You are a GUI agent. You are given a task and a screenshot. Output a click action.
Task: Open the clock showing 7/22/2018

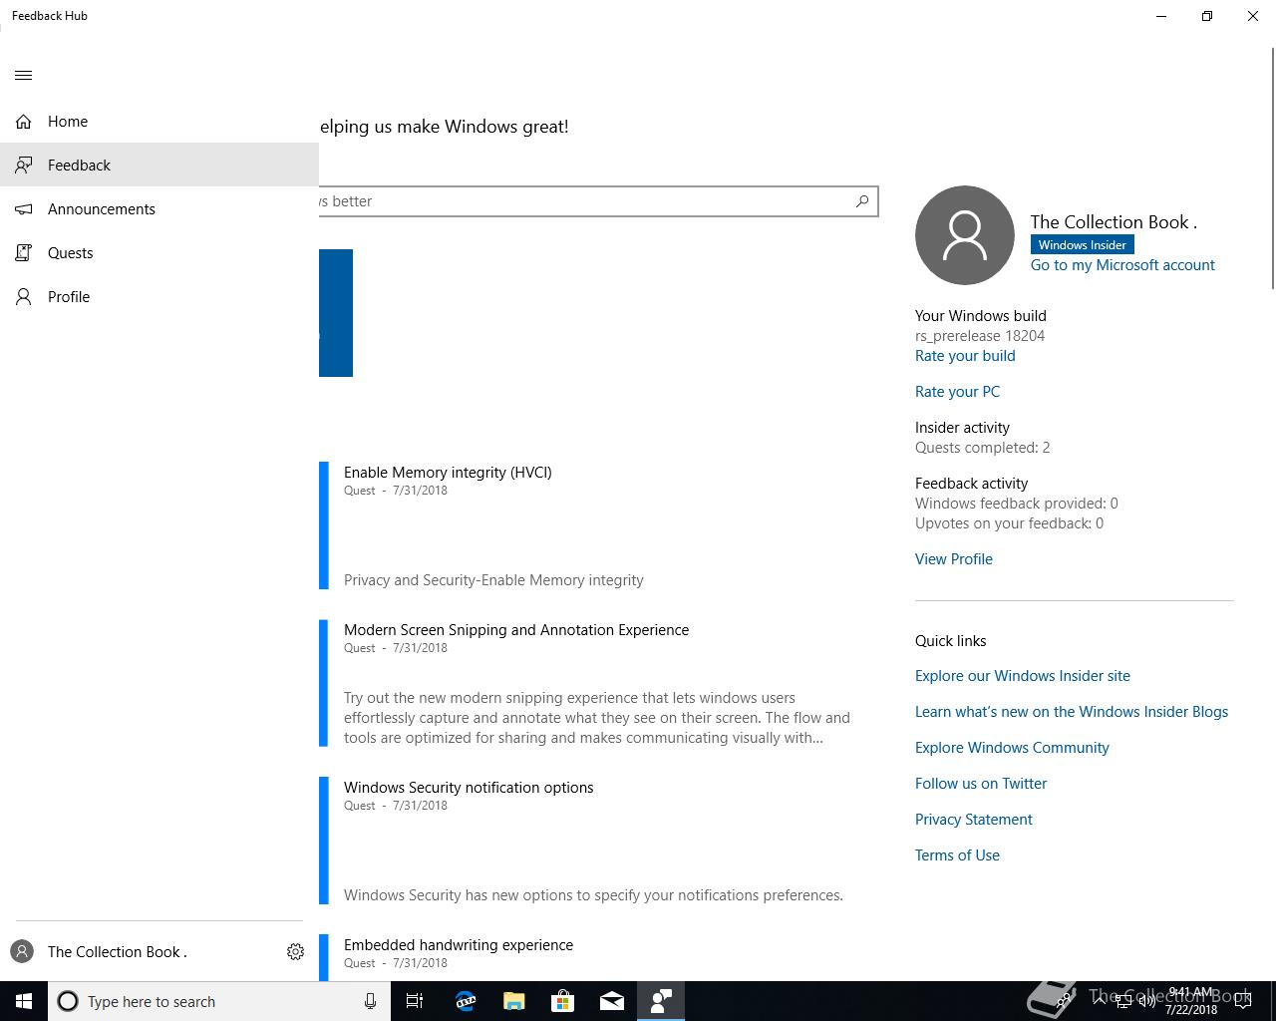1190,1001
